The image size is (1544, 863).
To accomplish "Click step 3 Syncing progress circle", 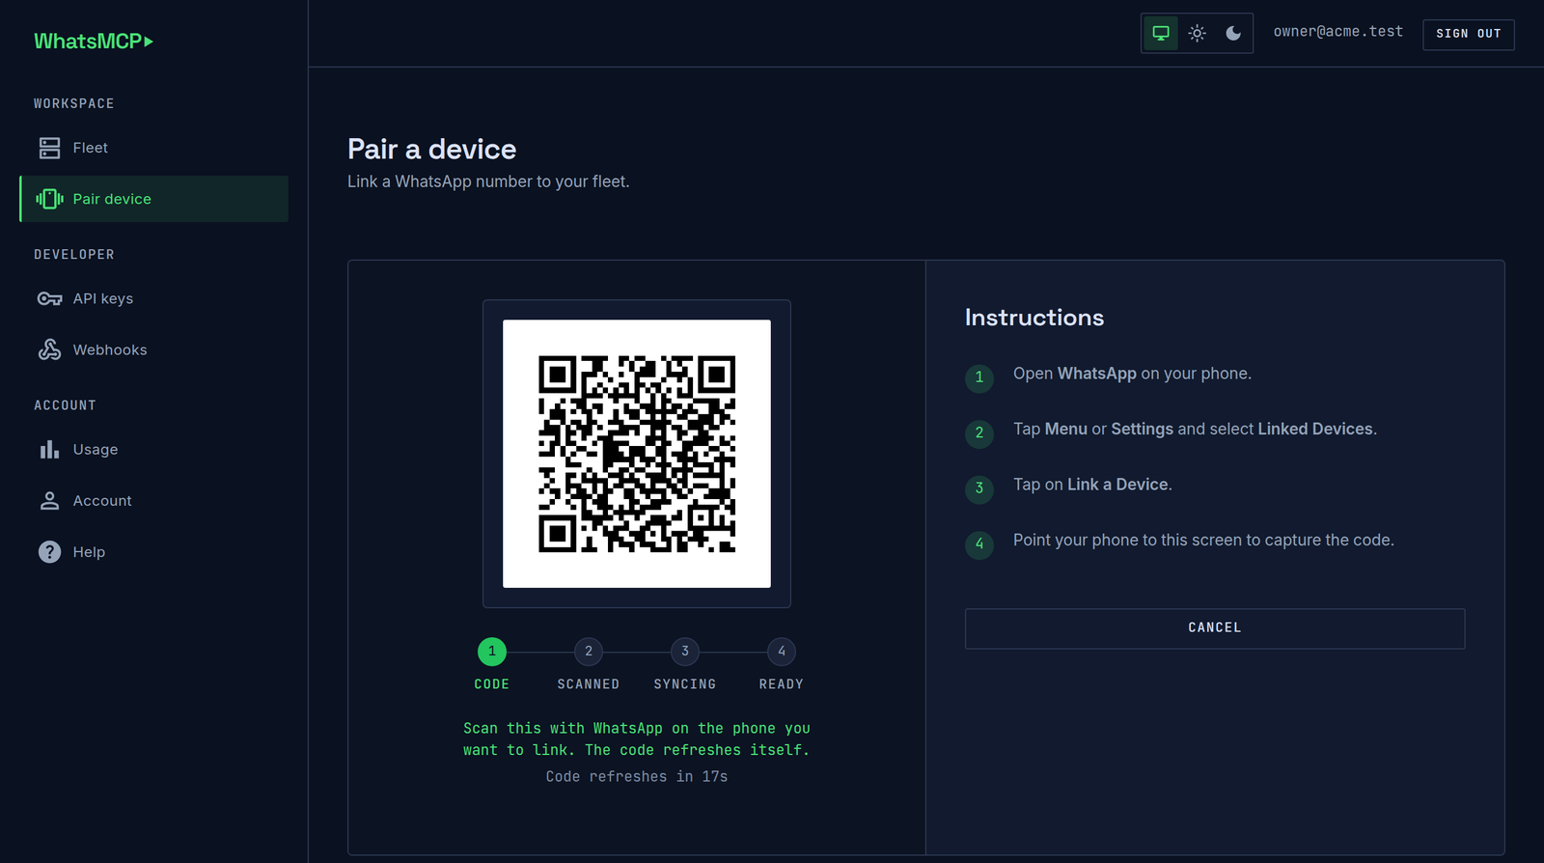I will pyautogui.click(x=685, y=652).
